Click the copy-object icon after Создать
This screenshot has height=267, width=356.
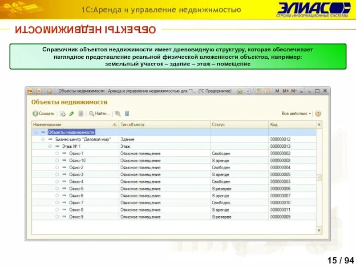63,113
